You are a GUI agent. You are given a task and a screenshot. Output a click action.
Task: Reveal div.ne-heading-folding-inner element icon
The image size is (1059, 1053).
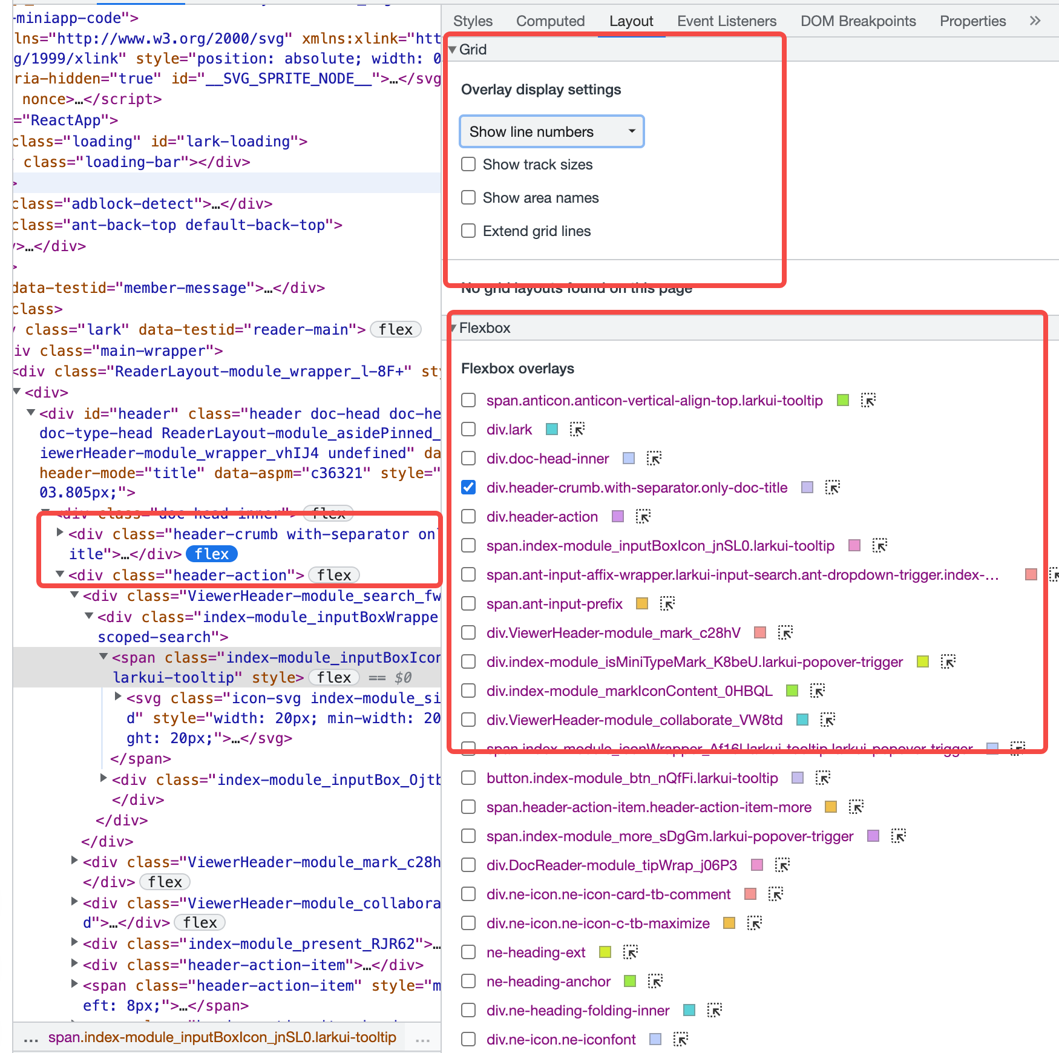(x=715, y=1011)
